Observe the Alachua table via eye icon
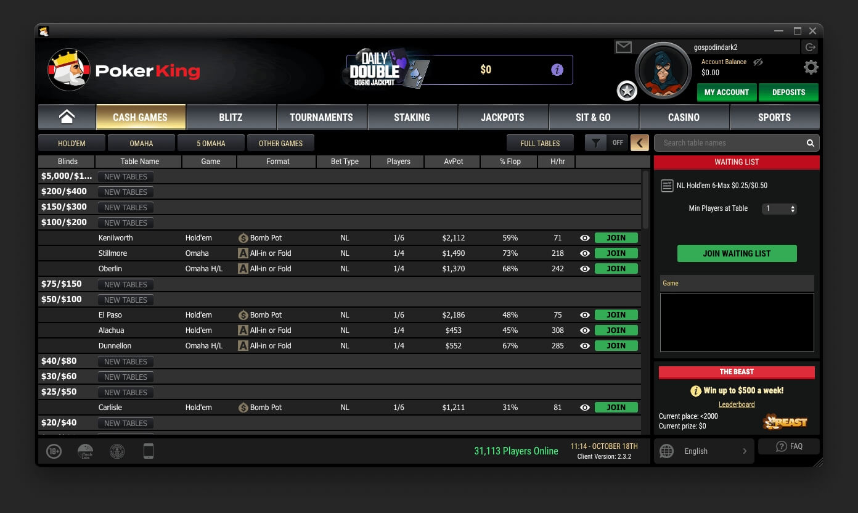858x513 pixels. point(585,330)
